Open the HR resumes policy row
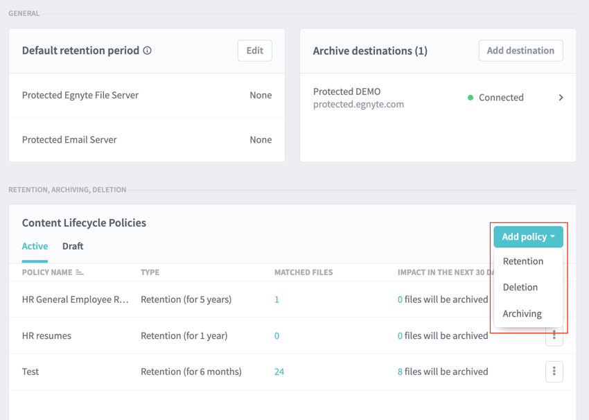 click(x=46, y=335)
